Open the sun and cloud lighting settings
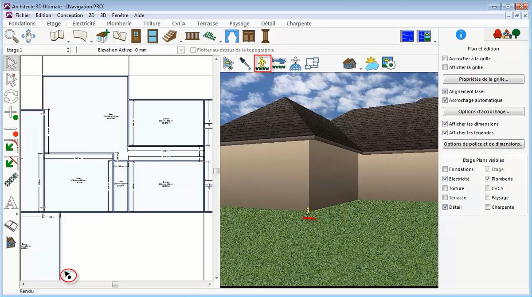Screen dimensions: 532x297 (x=372, y=64)
